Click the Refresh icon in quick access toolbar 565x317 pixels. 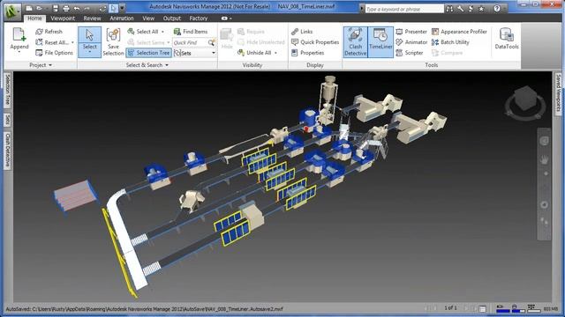(103, 8)
